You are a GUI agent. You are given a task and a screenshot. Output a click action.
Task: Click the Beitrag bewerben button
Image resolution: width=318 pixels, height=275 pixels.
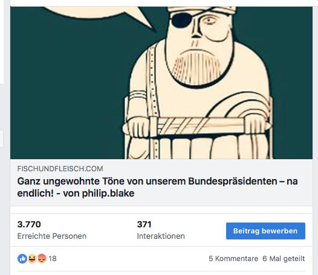click(265, 231)
